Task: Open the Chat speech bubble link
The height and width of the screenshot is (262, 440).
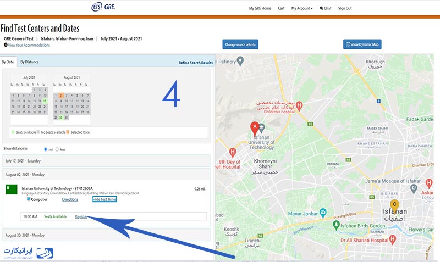Action: point(326,8)
